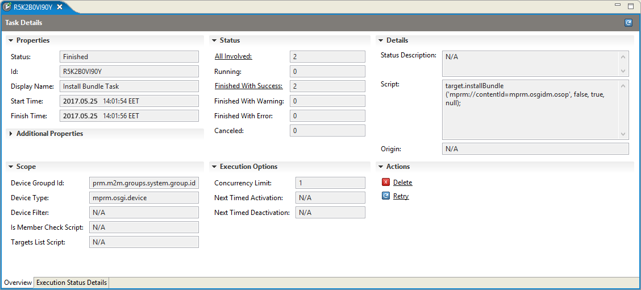Click into the Display Name field
The height and width of the screenshot is (290, 641).
coord(129,86)
